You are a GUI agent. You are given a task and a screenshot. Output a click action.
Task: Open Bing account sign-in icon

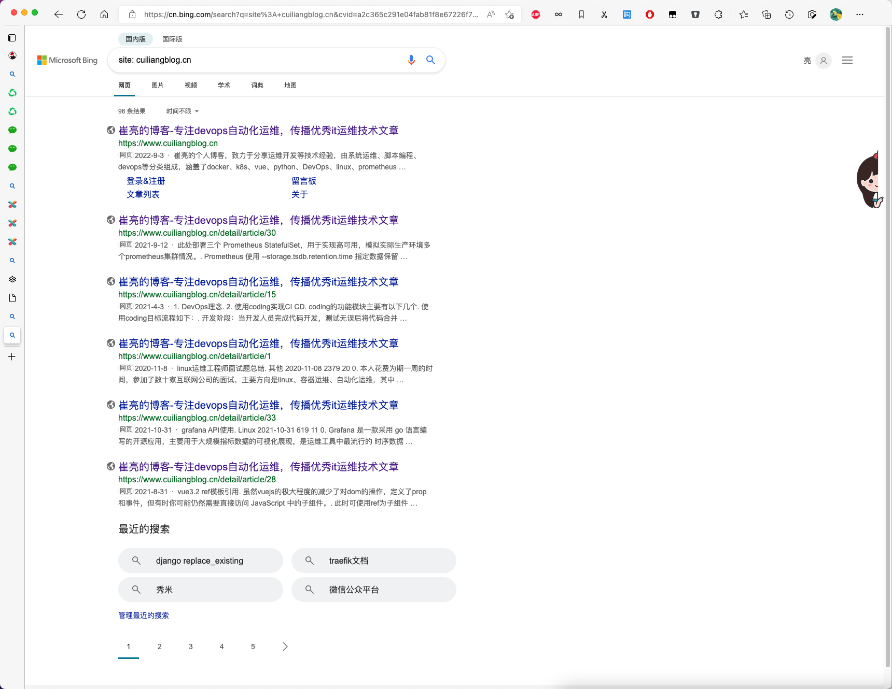coord(824,61)
